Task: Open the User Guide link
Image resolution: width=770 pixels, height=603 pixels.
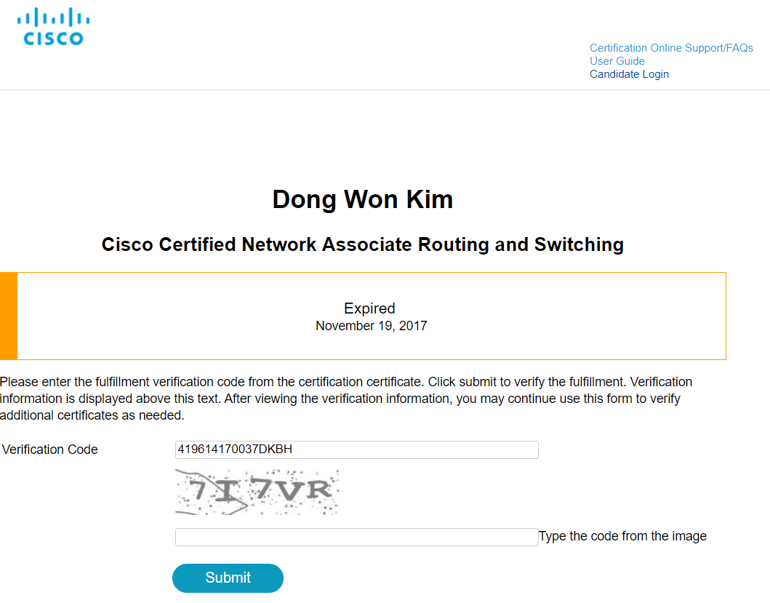Action: coord(617,61)
